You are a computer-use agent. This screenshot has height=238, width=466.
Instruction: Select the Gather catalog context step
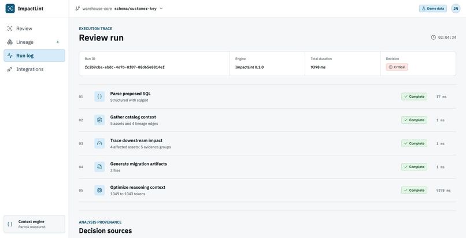coord(267,120)
